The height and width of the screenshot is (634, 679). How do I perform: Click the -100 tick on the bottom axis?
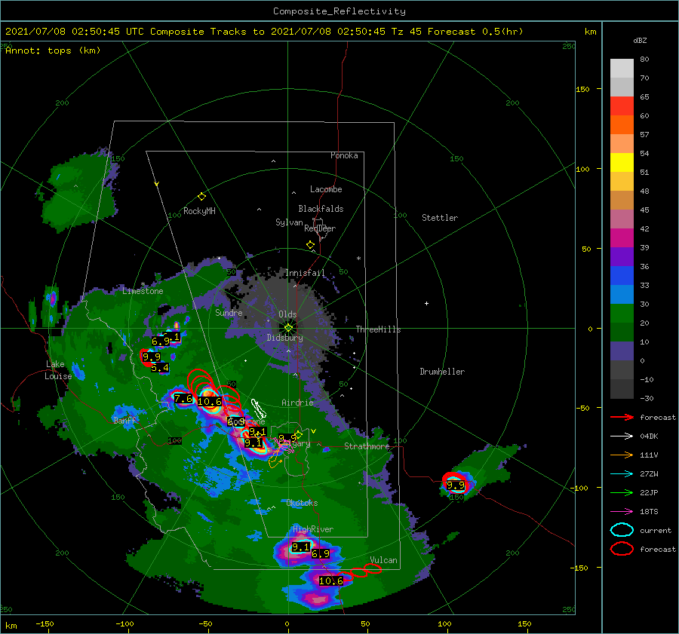click(124, 623)
